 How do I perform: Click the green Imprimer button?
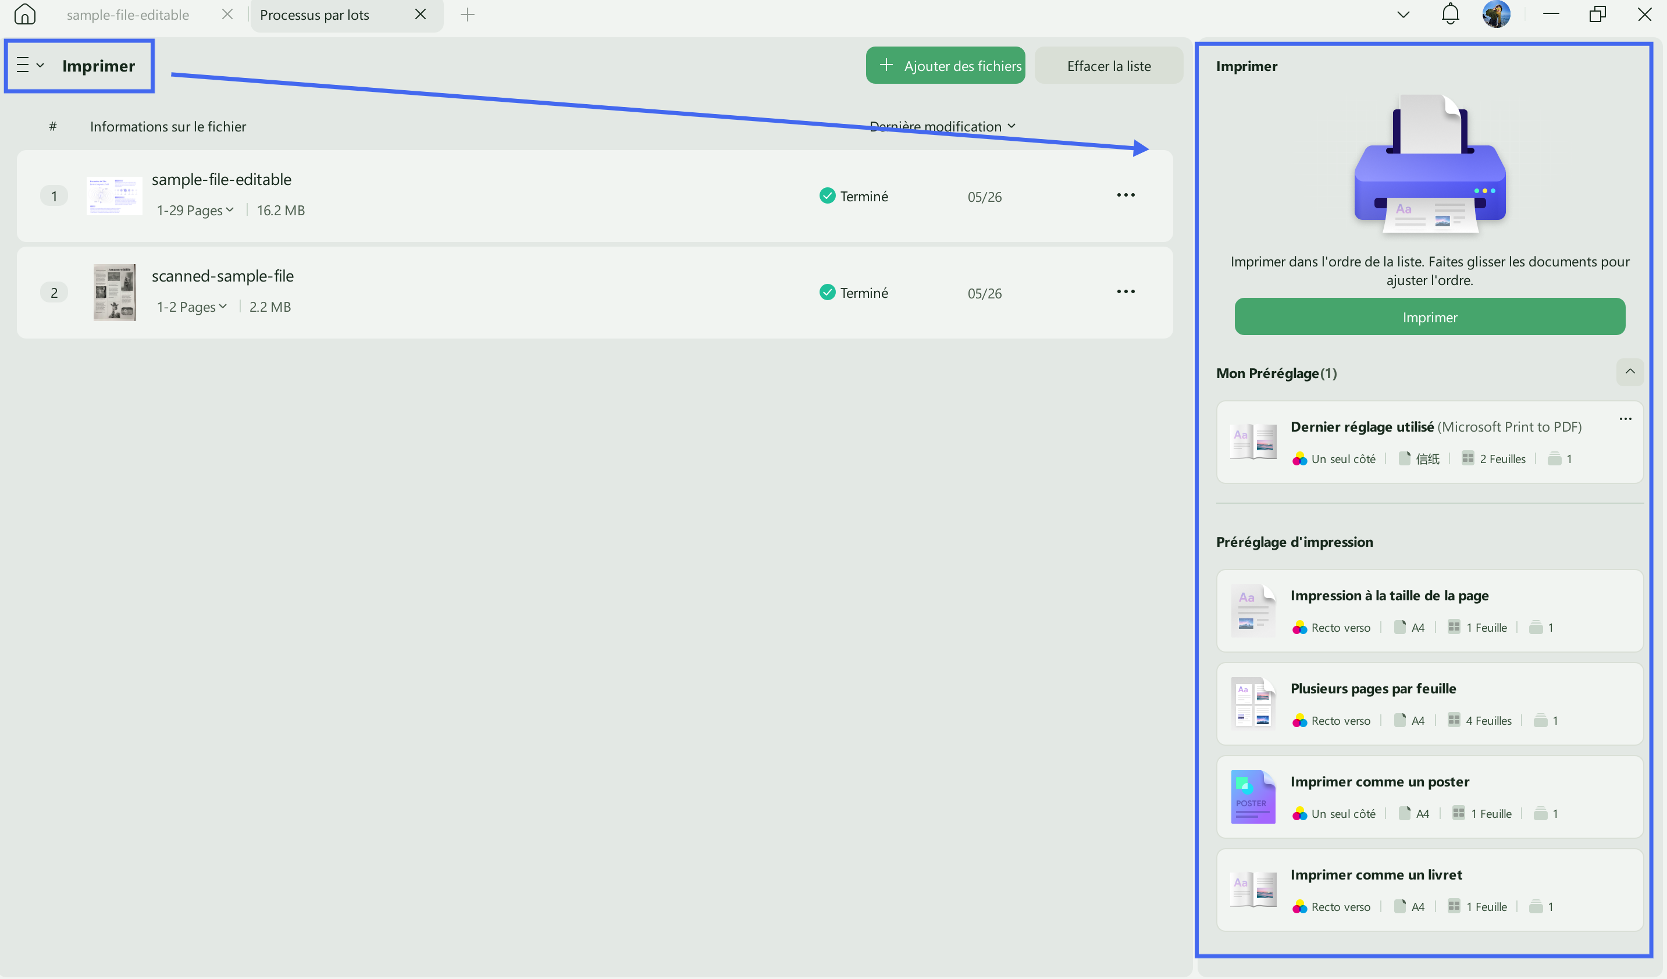click(x=1430, y=317)
